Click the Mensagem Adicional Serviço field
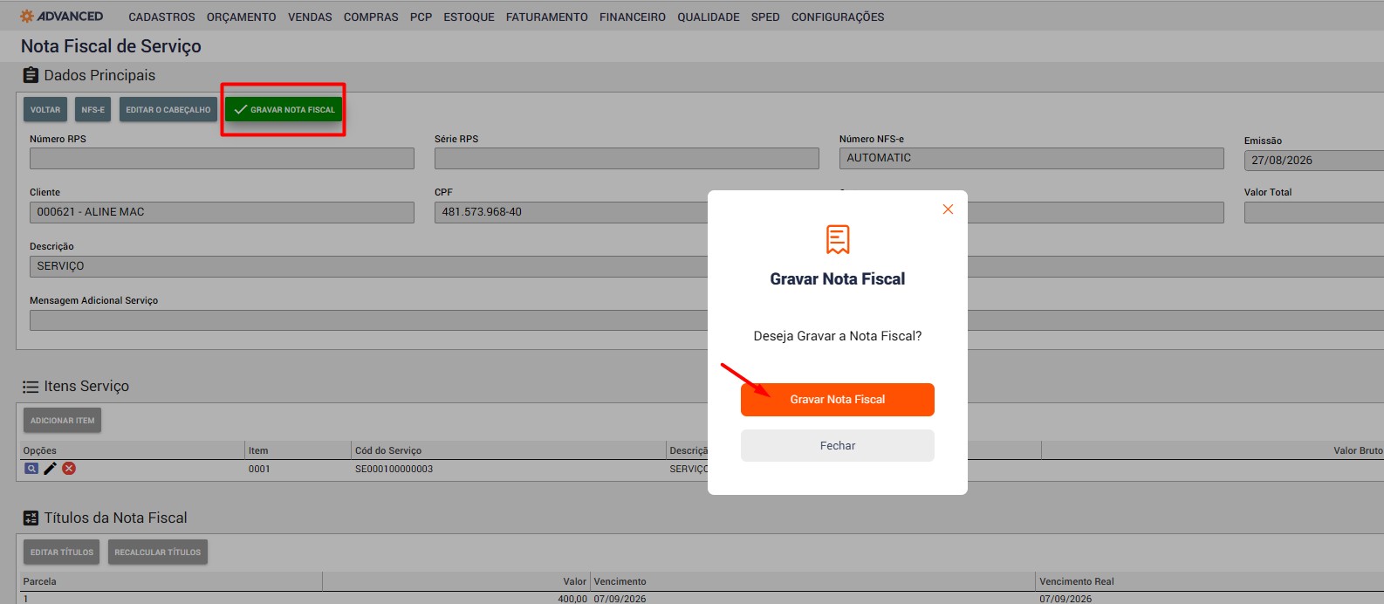This screenshot has width=1384, height=604. point(368,320)
